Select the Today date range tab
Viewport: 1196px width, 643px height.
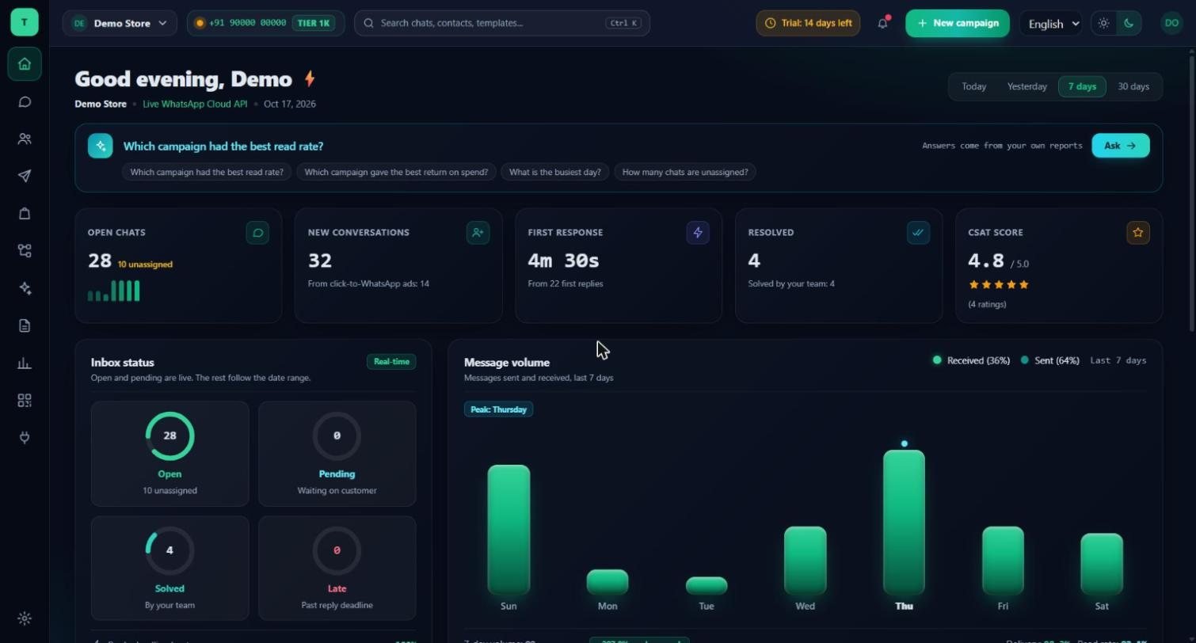(973, 86)
